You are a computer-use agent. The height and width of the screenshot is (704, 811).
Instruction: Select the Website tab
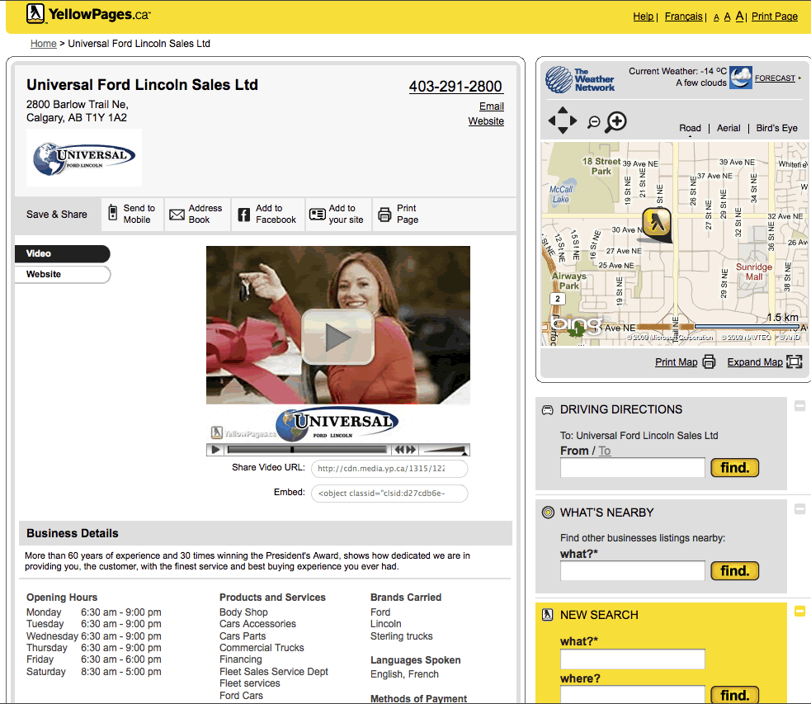point(62,274)
